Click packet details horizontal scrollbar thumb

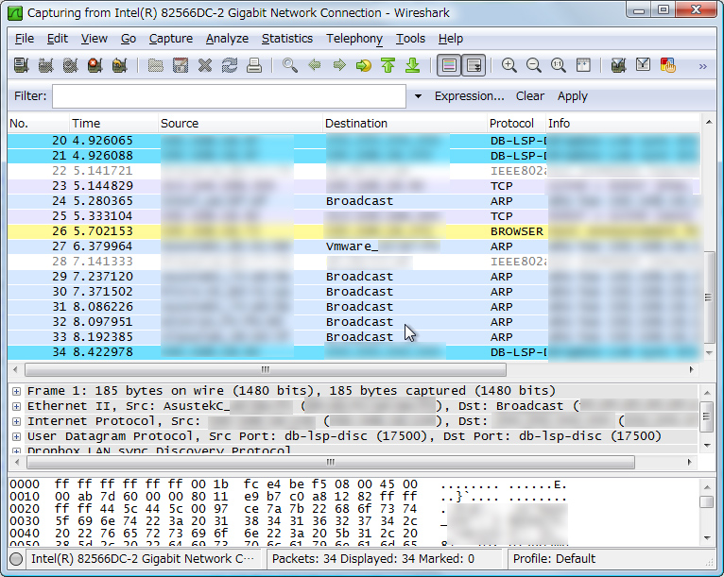click(331, 462)
